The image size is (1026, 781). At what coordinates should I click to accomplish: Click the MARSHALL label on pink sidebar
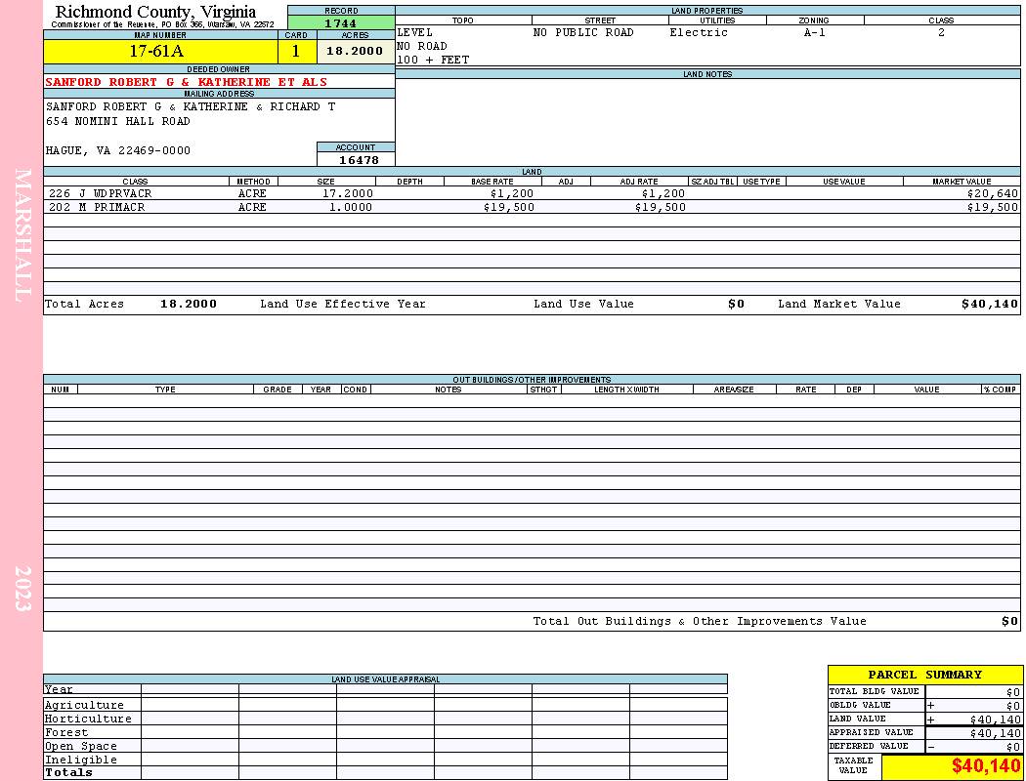point(22,235)
